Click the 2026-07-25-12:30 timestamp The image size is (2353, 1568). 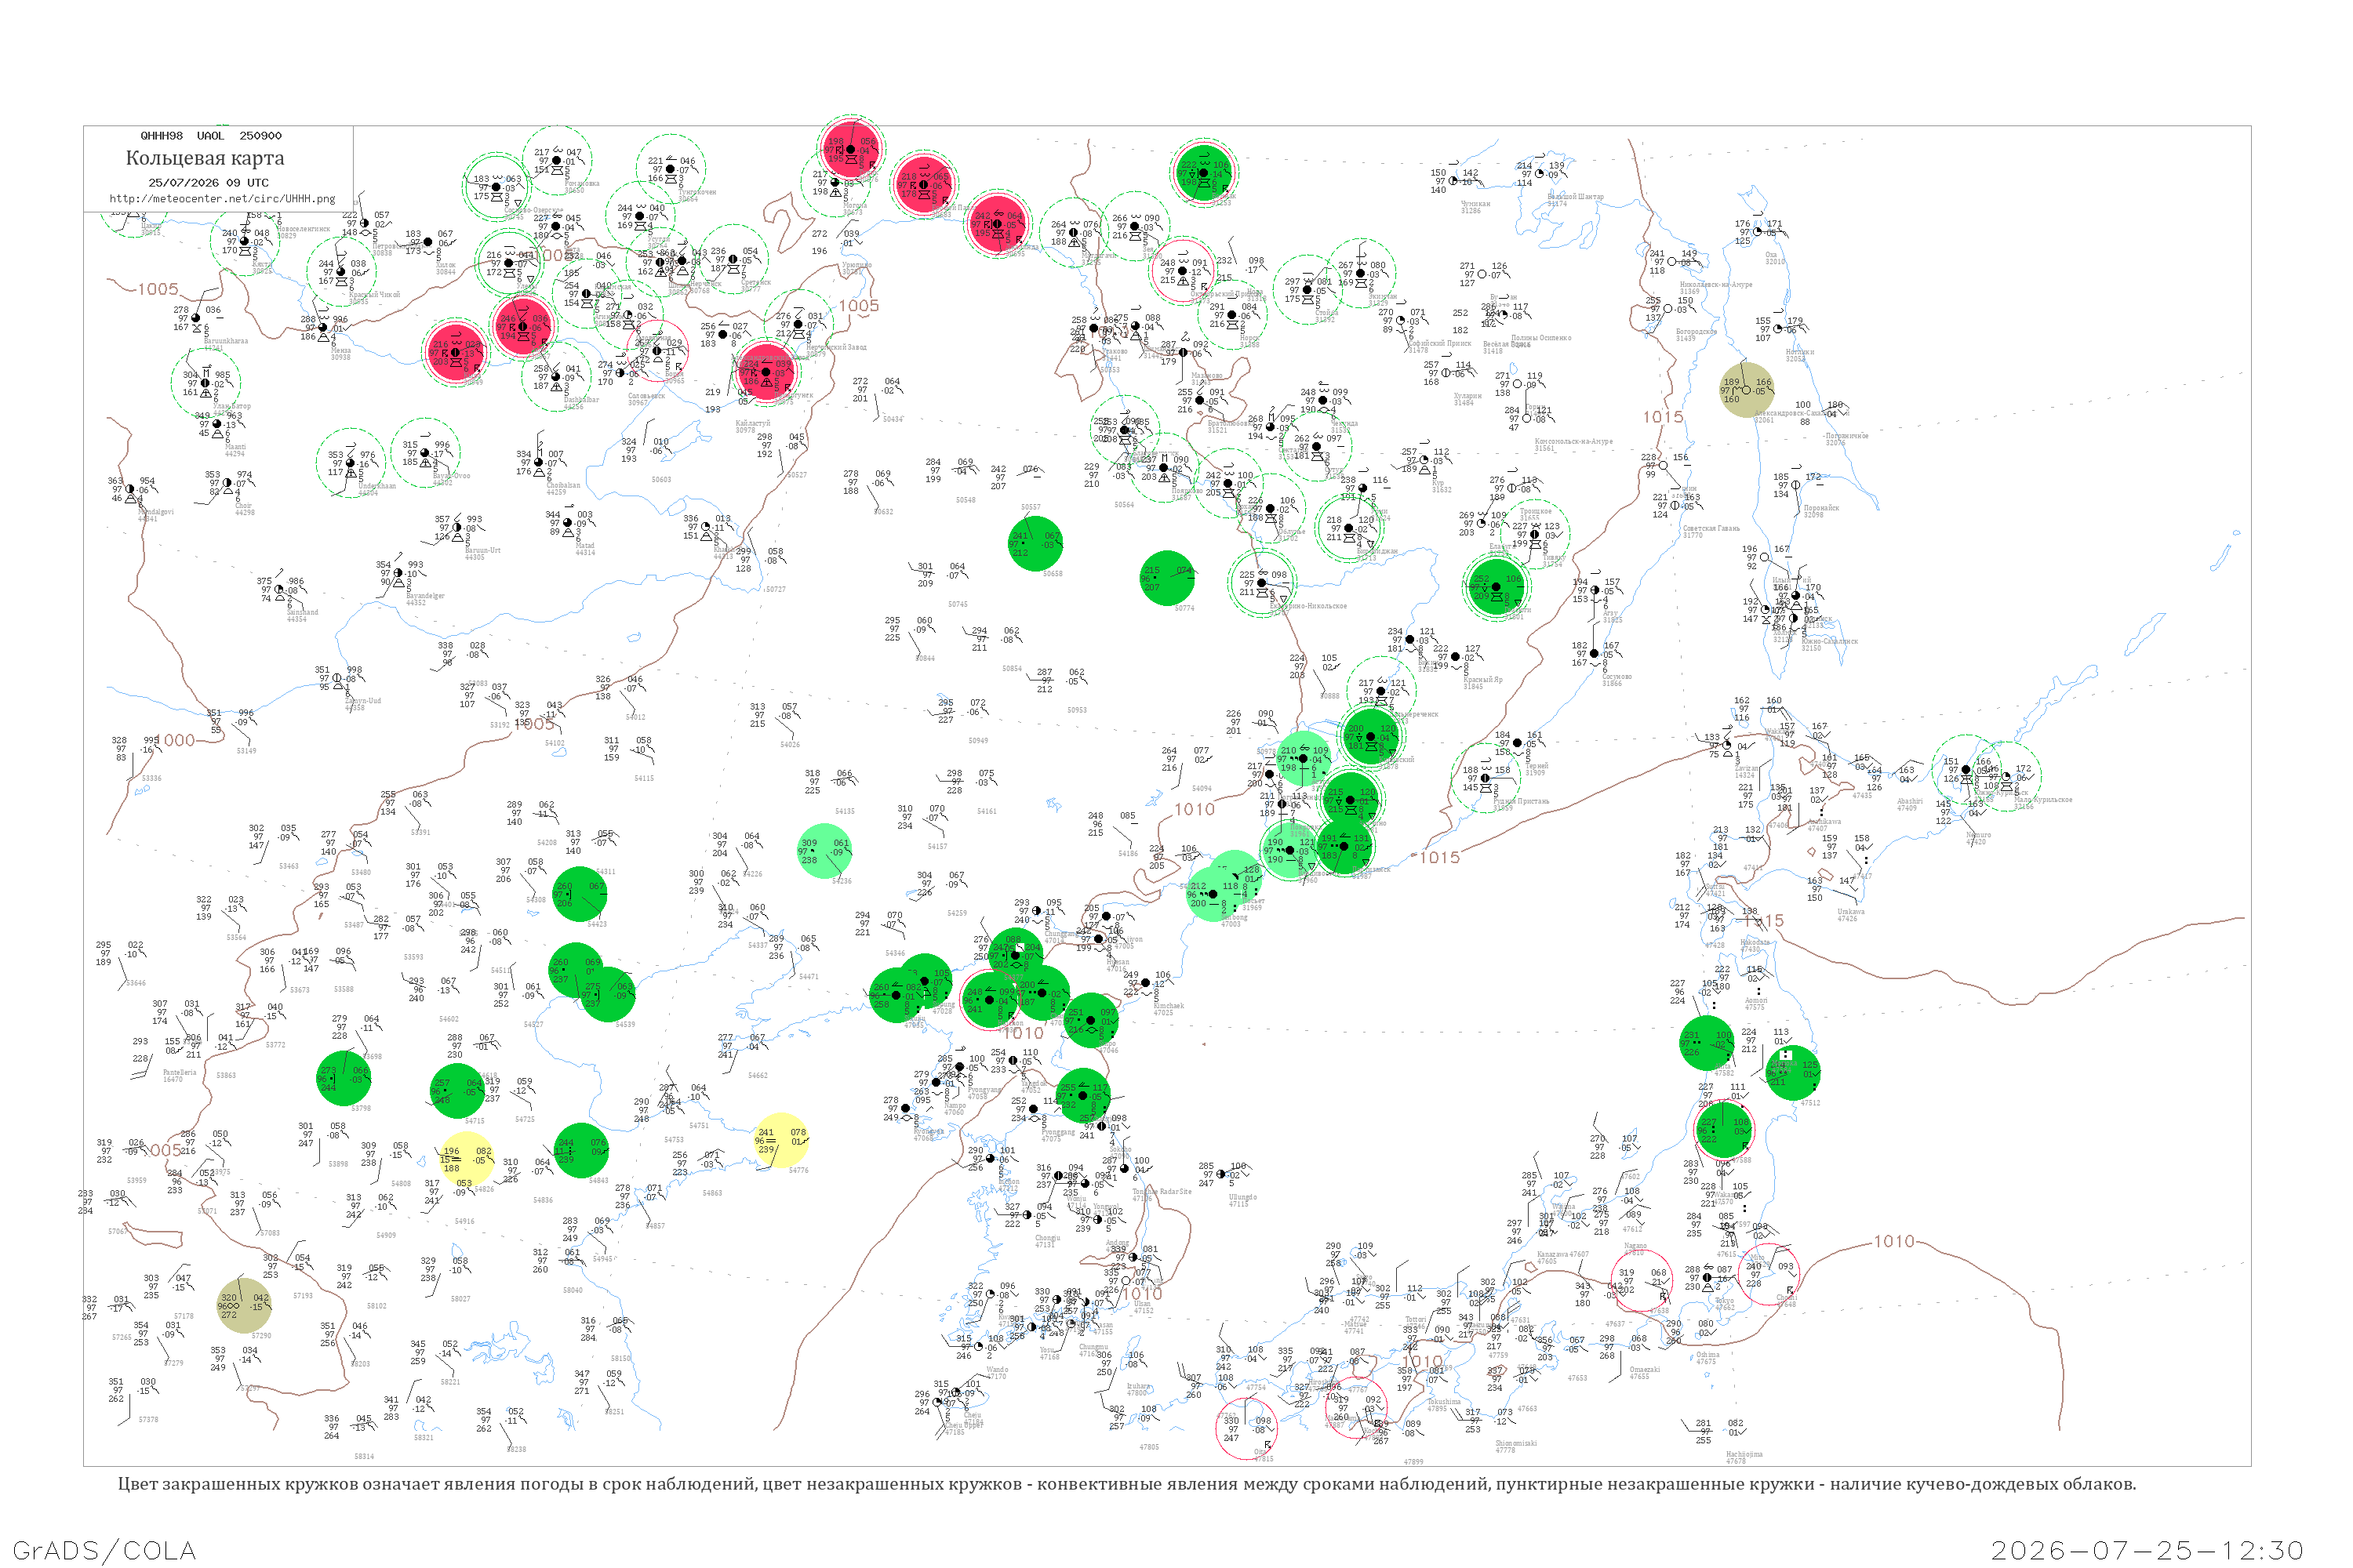(x=2147, y=1550)
